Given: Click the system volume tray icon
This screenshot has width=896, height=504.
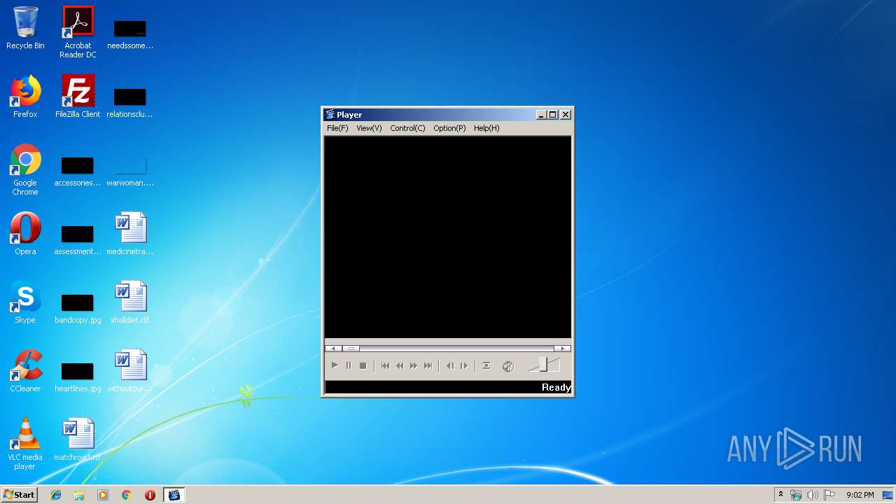Looking at the screenshot, I should click(x=813, y=495).
